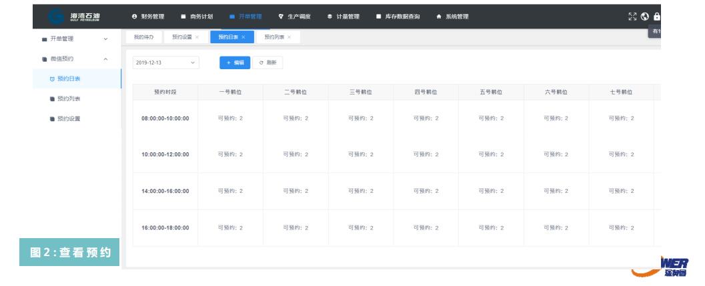705x286 pixels.
Task: Collapse the 微信预约 sidebar section
Action: tap(75, 59)
